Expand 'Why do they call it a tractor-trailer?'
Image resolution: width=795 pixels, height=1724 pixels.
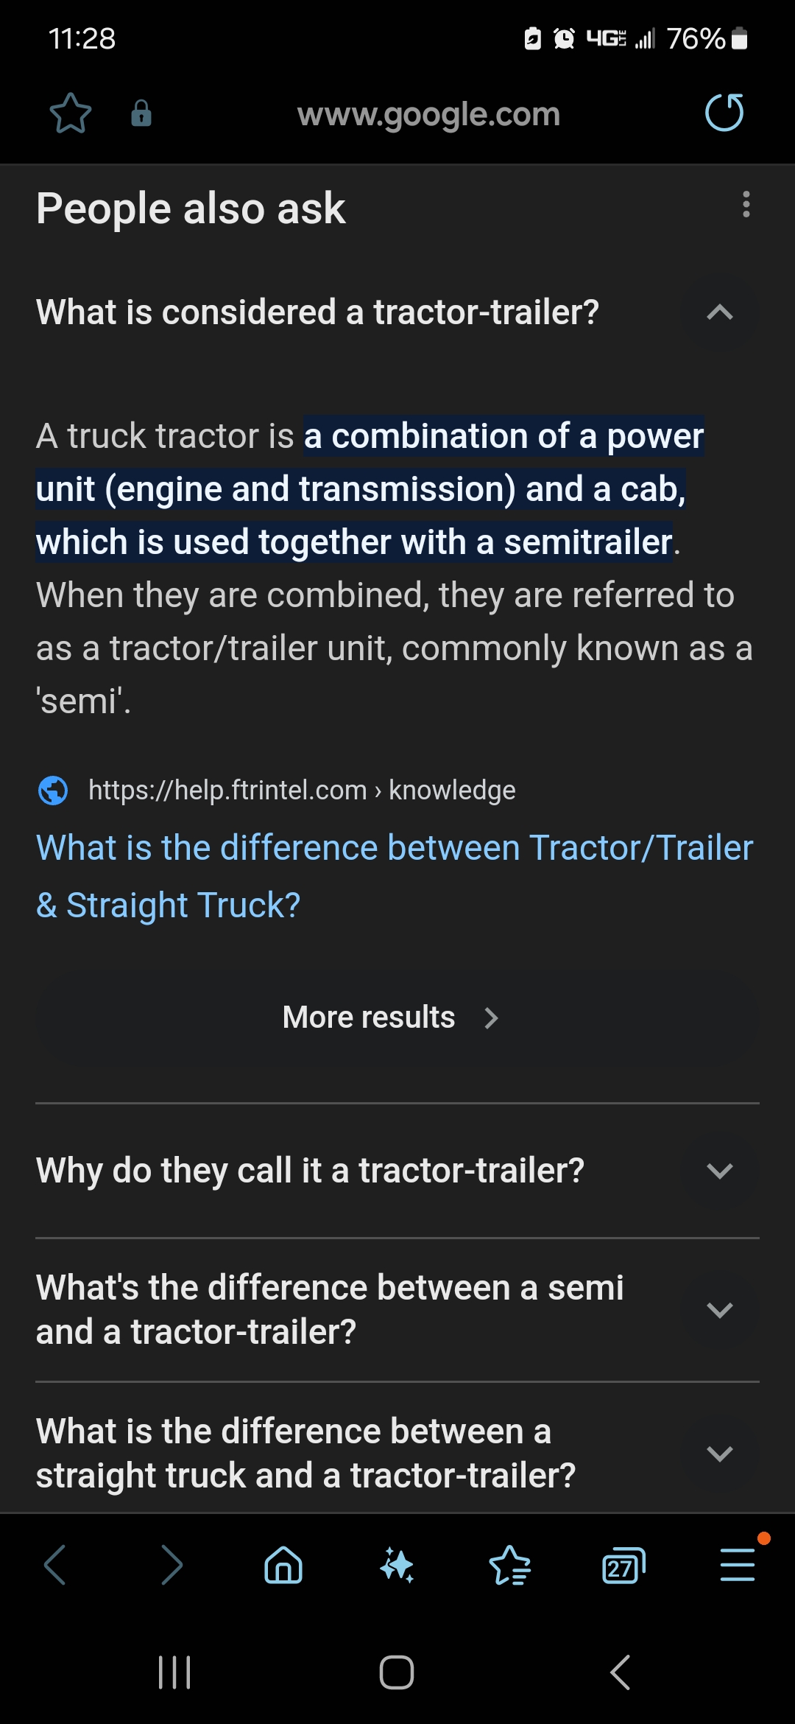pos(719,1171)
